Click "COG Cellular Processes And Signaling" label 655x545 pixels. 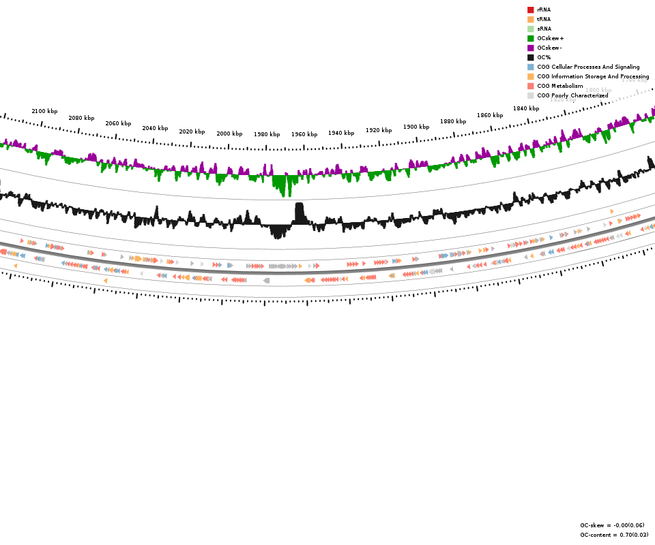click(588, 67)
